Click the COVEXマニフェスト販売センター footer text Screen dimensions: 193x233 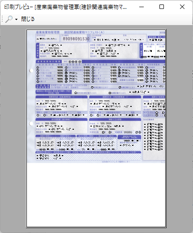tap(116, 162)
